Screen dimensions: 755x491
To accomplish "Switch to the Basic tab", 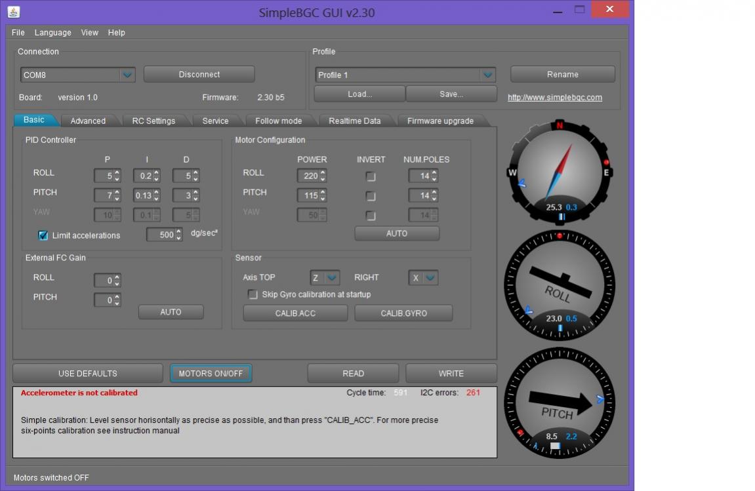I will [x=34, y=120].
